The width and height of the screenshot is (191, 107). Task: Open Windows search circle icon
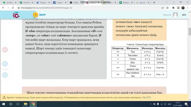pos(11,104)
